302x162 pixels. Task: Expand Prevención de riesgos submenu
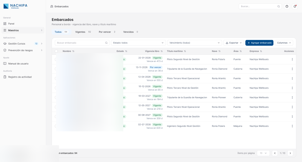coord(42,50)
